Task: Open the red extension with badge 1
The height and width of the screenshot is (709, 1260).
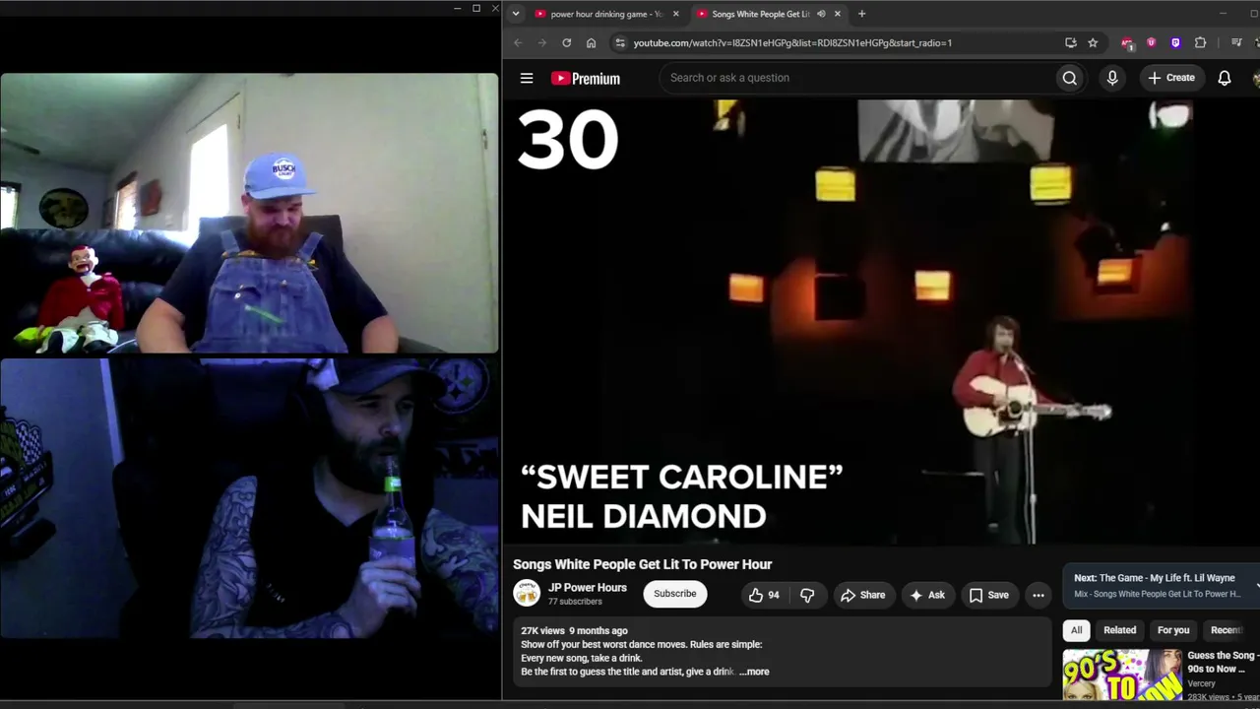Action: click(1127, 42)
